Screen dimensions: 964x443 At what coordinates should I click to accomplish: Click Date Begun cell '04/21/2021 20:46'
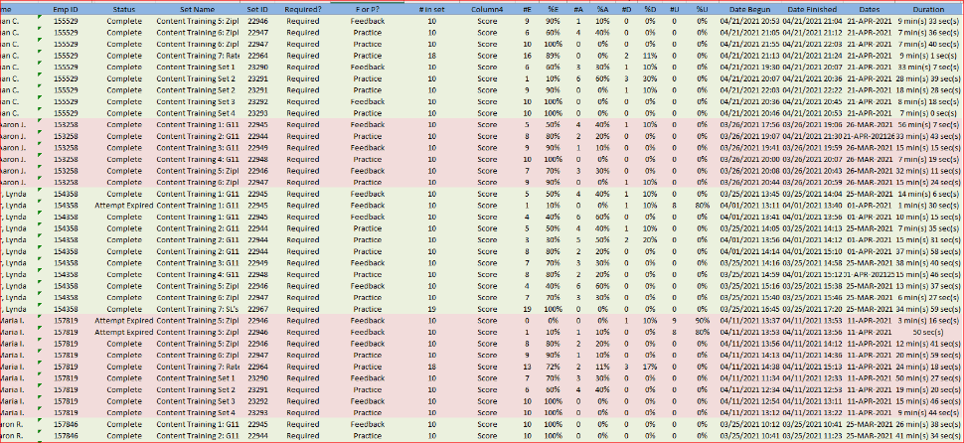coord(748,113)
